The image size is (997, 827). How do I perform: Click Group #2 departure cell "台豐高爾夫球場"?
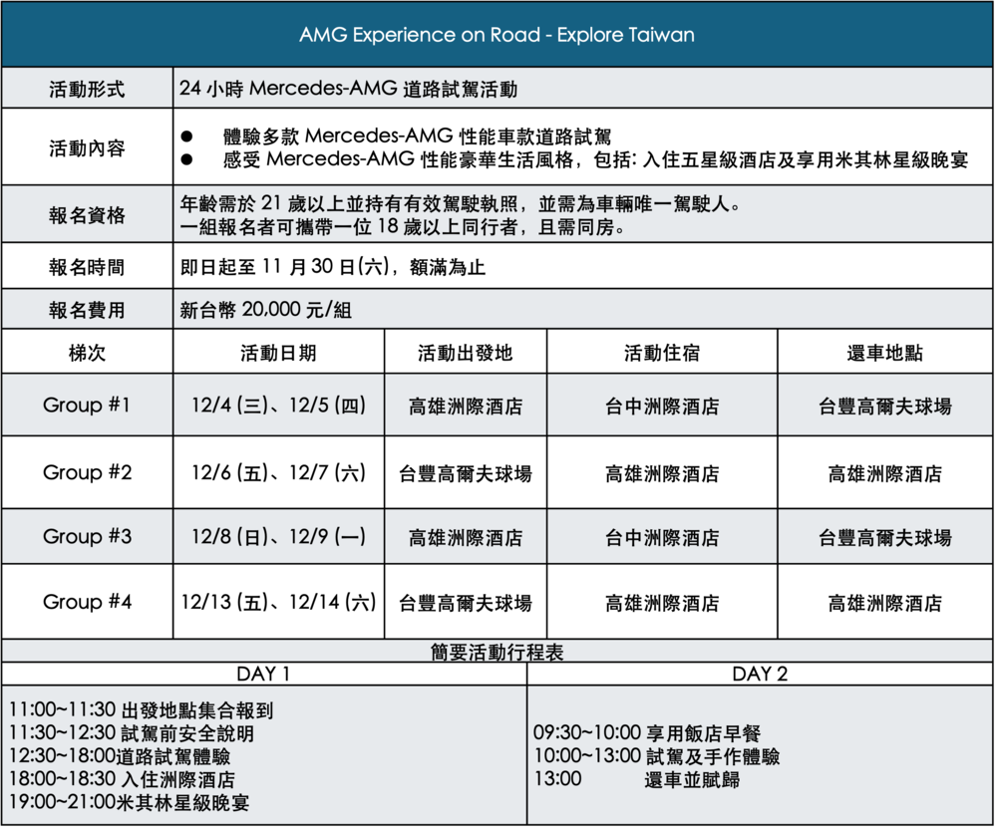pyautogui.click(x=466, y=473)
